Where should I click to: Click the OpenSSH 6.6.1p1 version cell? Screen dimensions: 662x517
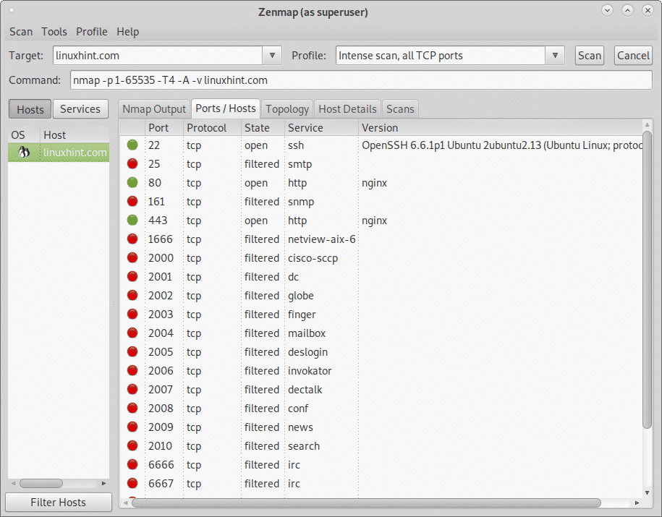pos(501,145)
